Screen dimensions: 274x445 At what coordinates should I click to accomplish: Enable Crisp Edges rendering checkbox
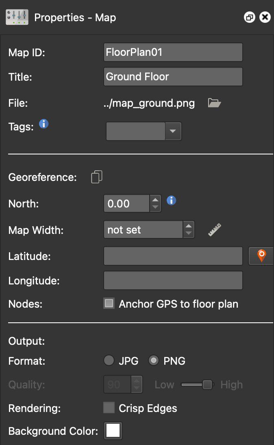109,408
